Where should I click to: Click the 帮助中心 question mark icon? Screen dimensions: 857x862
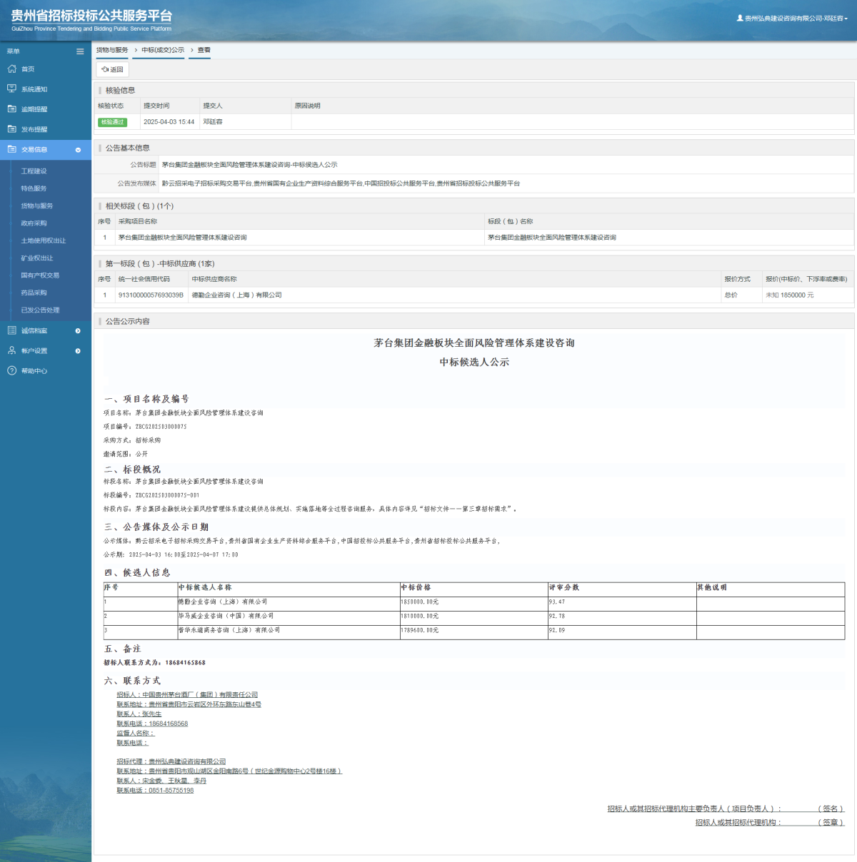pos(11,370)
